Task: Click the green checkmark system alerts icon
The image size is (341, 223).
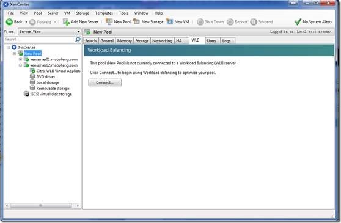Action: click(x=298, y=22)
